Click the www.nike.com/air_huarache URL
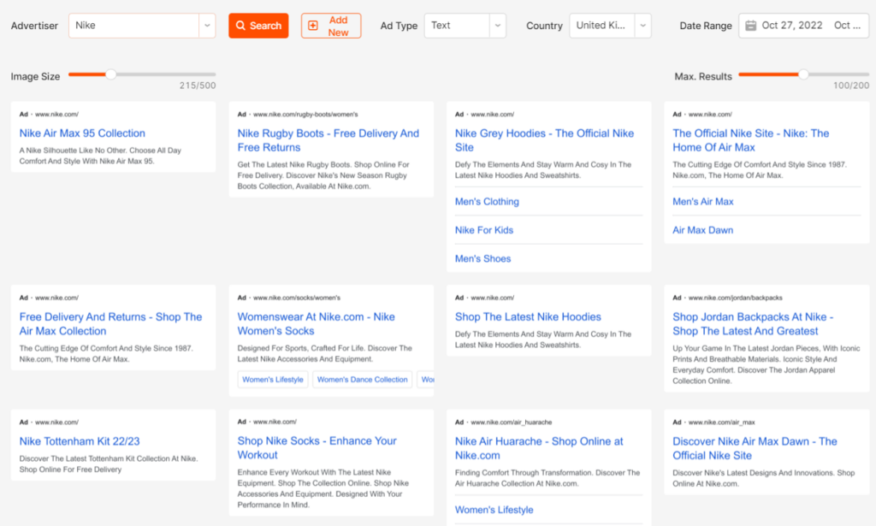The width and height of the screenshot is (876, 526). 512,423
